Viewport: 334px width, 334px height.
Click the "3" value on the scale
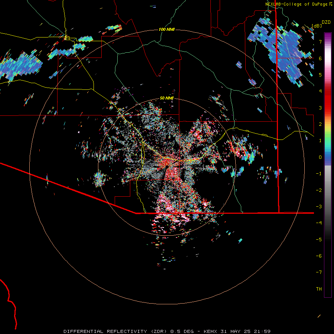pyautogui.click(x=320, y=108)
